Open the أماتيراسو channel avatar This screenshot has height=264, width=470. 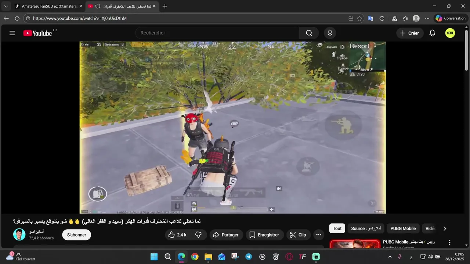[x=19, y=234]
